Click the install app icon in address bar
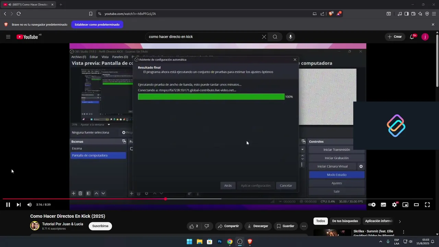 coord(315,14)
